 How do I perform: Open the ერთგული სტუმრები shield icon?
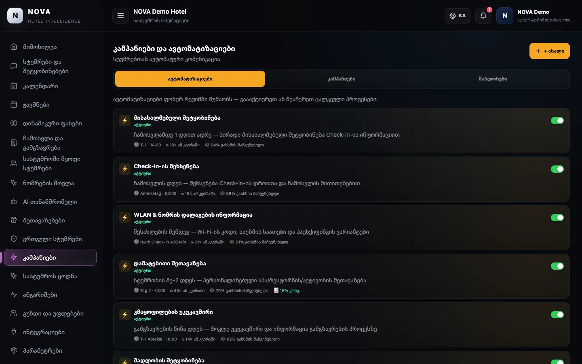coord(14,239)
